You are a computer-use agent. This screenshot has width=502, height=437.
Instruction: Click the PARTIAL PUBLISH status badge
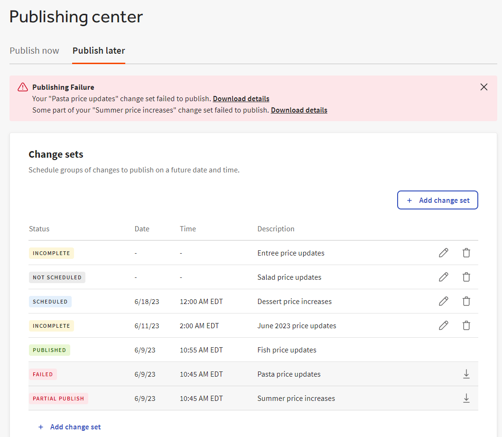58,399
